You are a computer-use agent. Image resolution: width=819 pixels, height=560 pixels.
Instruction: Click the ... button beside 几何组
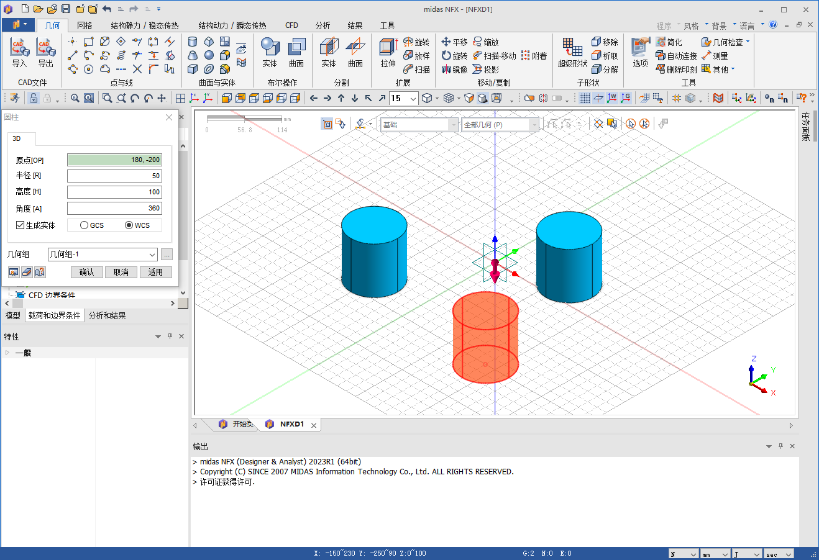coord(167,254)
